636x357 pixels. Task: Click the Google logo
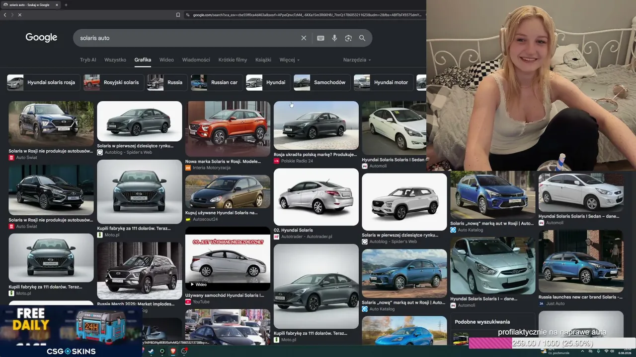[x=41, y=38]
